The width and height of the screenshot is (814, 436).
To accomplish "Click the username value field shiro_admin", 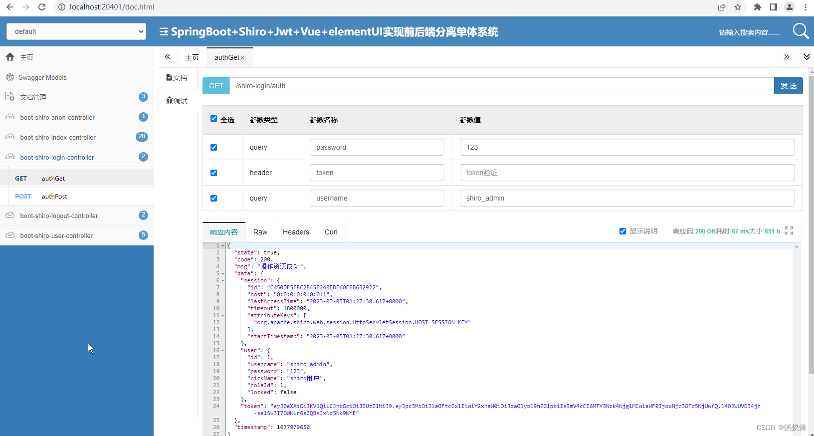I will (627, 198).
